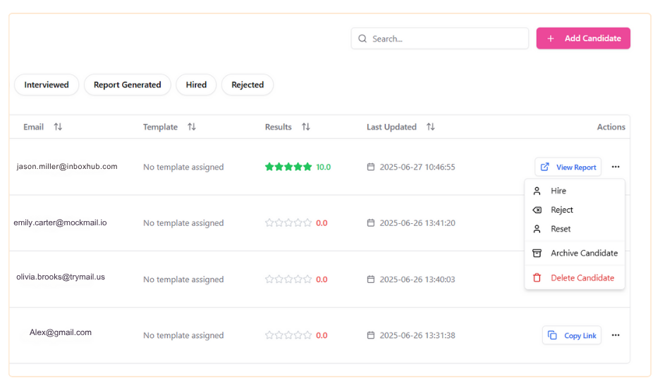Screen dimensions: 660x390
Task: Click the magnifier icon in search box
Action: 362,39
